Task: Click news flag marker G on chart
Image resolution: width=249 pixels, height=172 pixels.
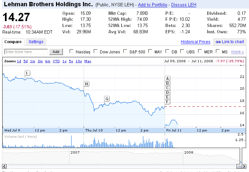Action: click(107, 99)
